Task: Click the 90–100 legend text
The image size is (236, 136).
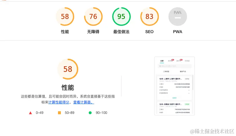Action: (101, 113)
